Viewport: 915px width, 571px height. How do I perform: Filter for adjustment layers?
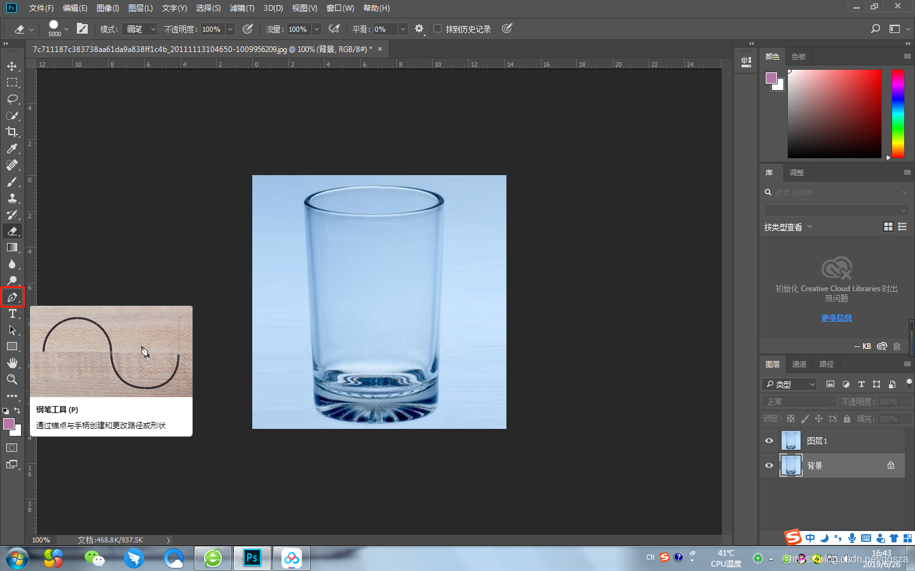pyautogui.click(x=846, y=384)
